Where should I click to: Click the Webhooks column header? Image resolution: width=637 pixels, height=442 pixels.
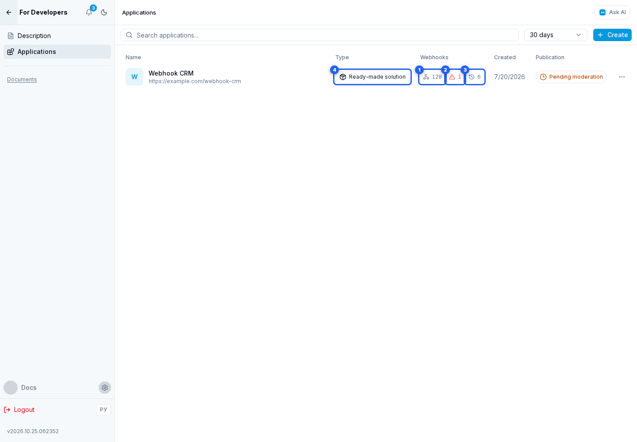coord(434,57)
